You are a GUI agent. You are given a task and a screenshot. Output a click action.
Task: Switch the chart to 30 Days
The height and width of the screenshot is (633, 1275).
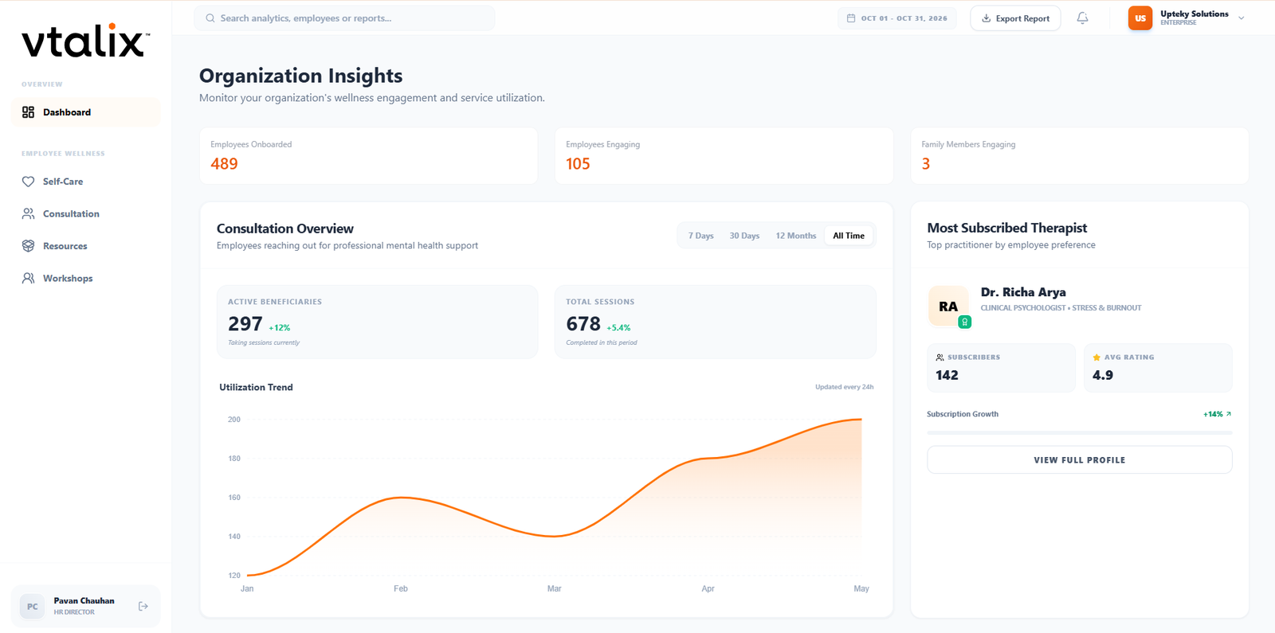coord(744,236)
